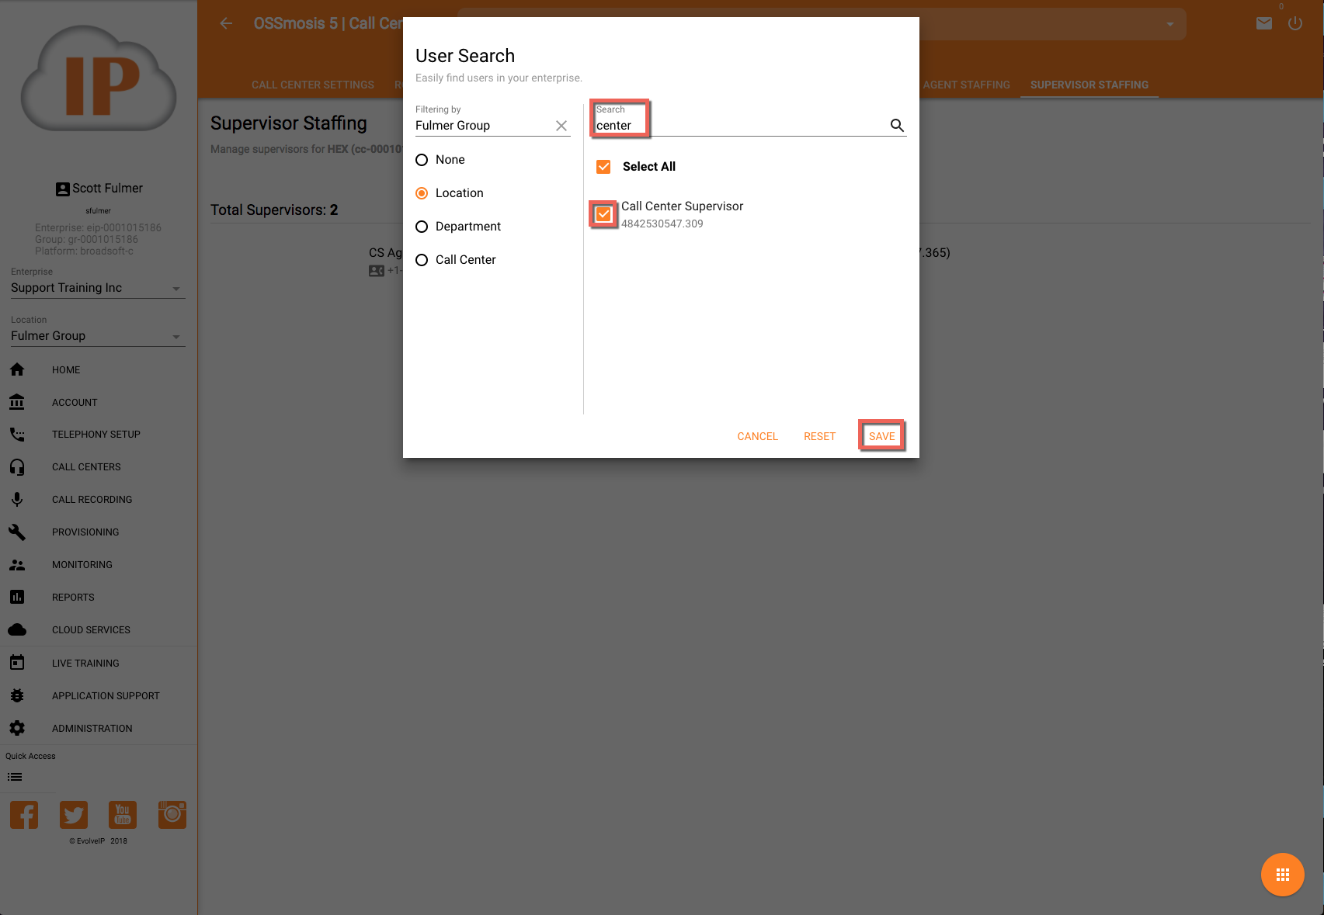Switch to the Supervisor Staffing tab
The image size is (1324, 915).
click(1089, 85)
